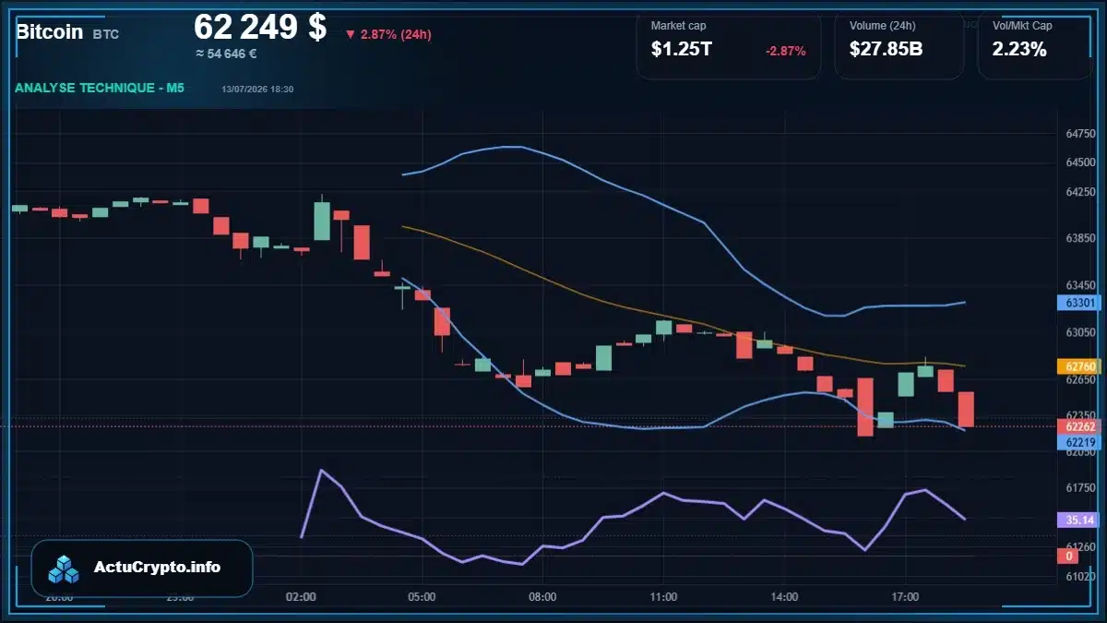1107x623 pixels.
Task: Open the Market cap $1.25T card
Action: [728, 46]
